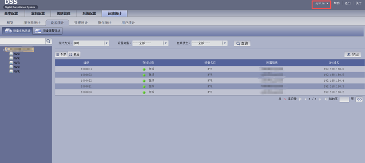
Task: Jump to the last page arrow
Action: click(326, 99)
